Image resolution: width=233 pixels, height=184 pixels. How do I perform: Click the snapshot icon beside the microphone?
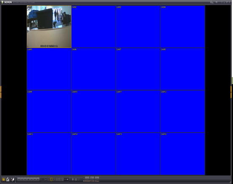pos(76,179)
